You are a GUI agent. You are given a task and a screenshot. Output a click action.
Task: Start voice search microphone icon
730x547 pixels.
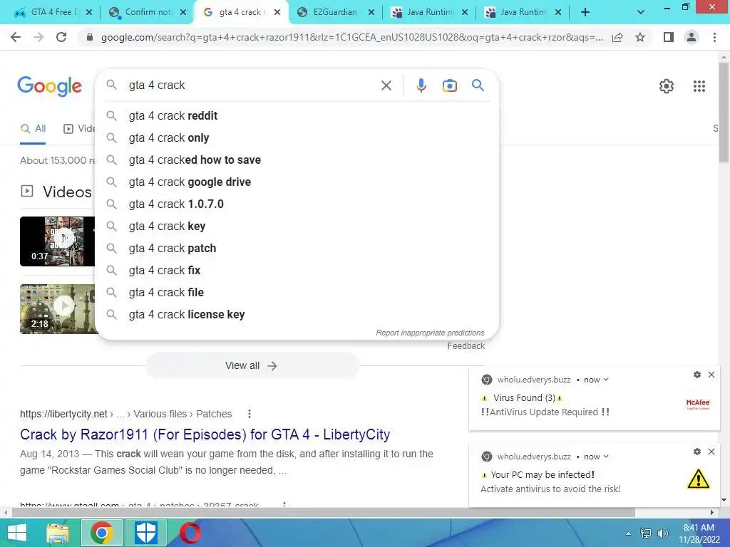[x=421, y=85]
